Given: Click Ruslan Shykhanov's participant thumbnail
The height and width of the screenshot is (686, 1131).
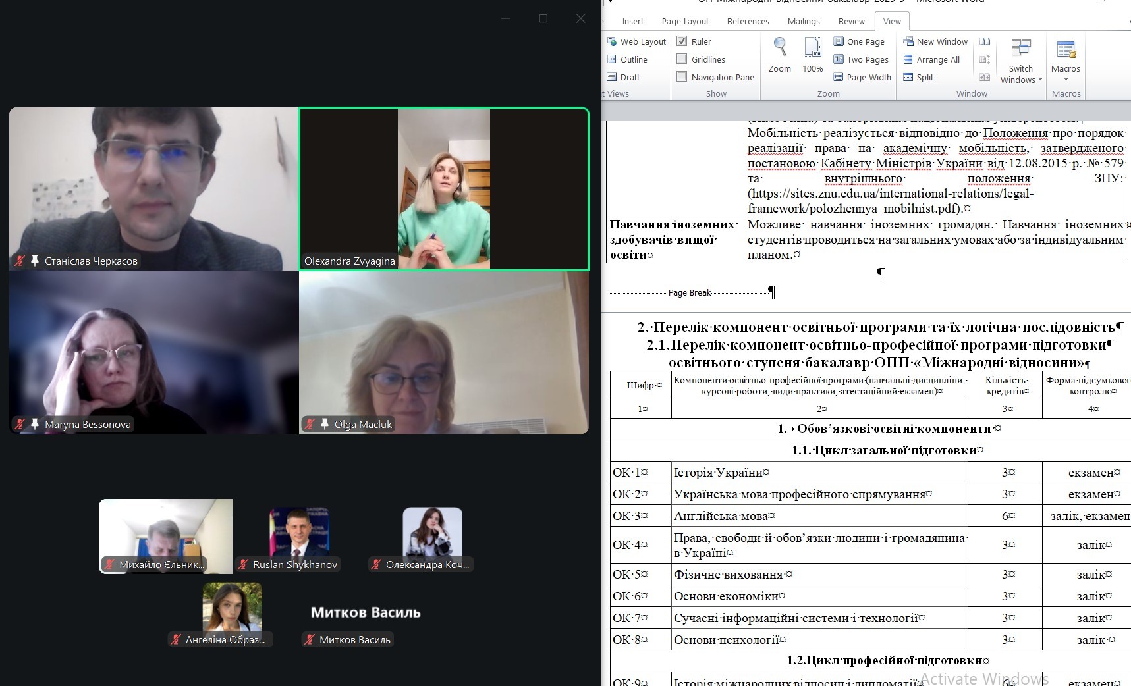Looking at the screenshot, I should pyautogui.click(x=299, y=533).
